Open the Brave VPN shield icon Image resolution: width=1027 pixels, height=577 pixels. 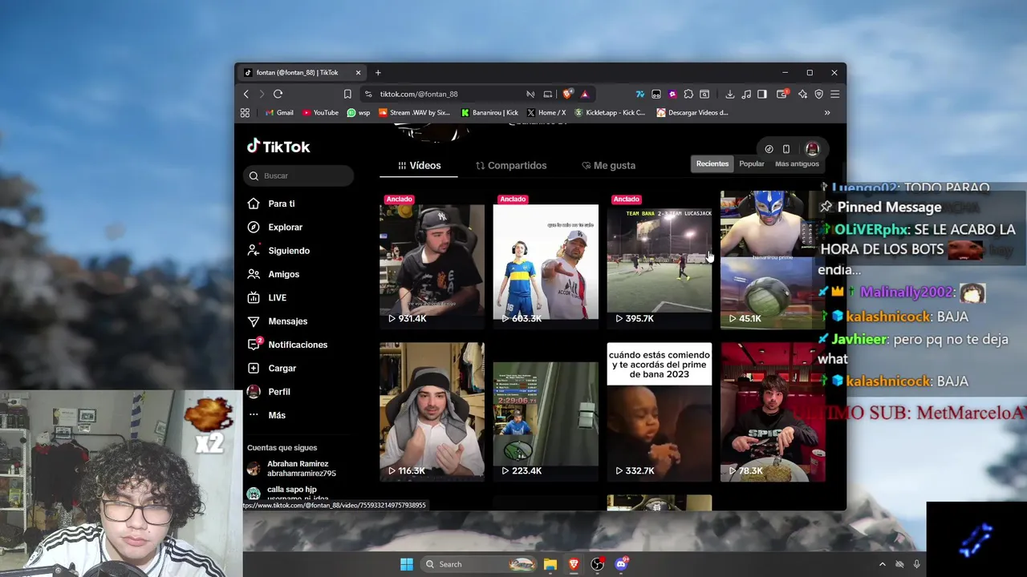click(818, 94)
